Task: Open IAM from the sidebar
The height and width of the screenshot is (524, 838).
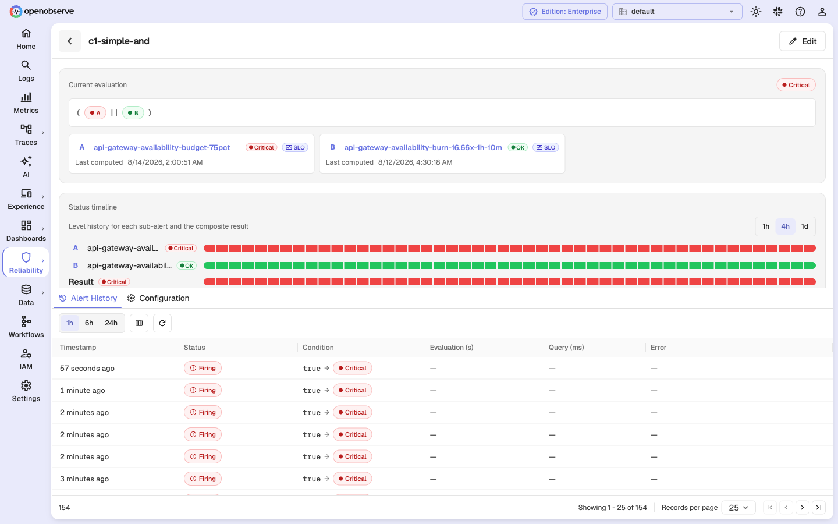Action: [26, 359]
